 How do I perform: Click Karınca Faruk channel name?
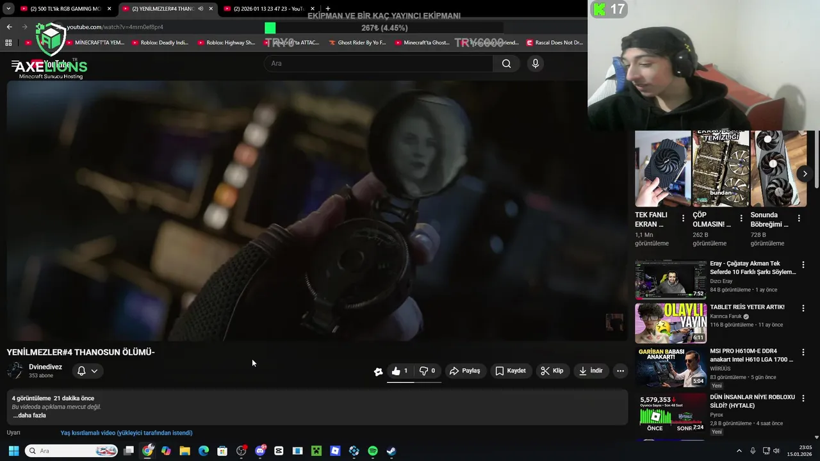click(x=726, y=316)
